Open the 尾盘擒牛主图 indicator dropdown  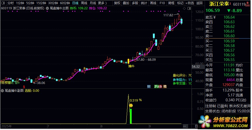pos(47,8)
